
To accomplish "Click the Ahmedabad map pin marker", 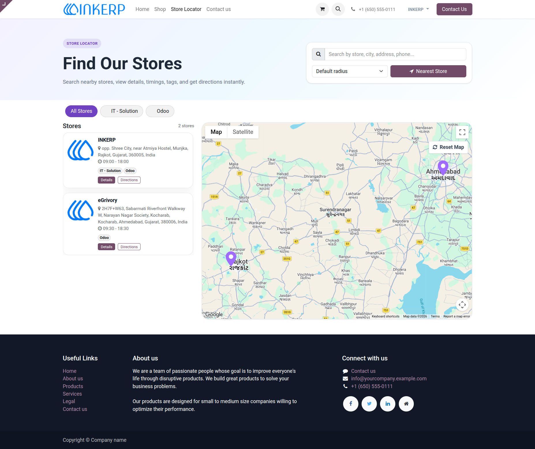I will [443, 168].
